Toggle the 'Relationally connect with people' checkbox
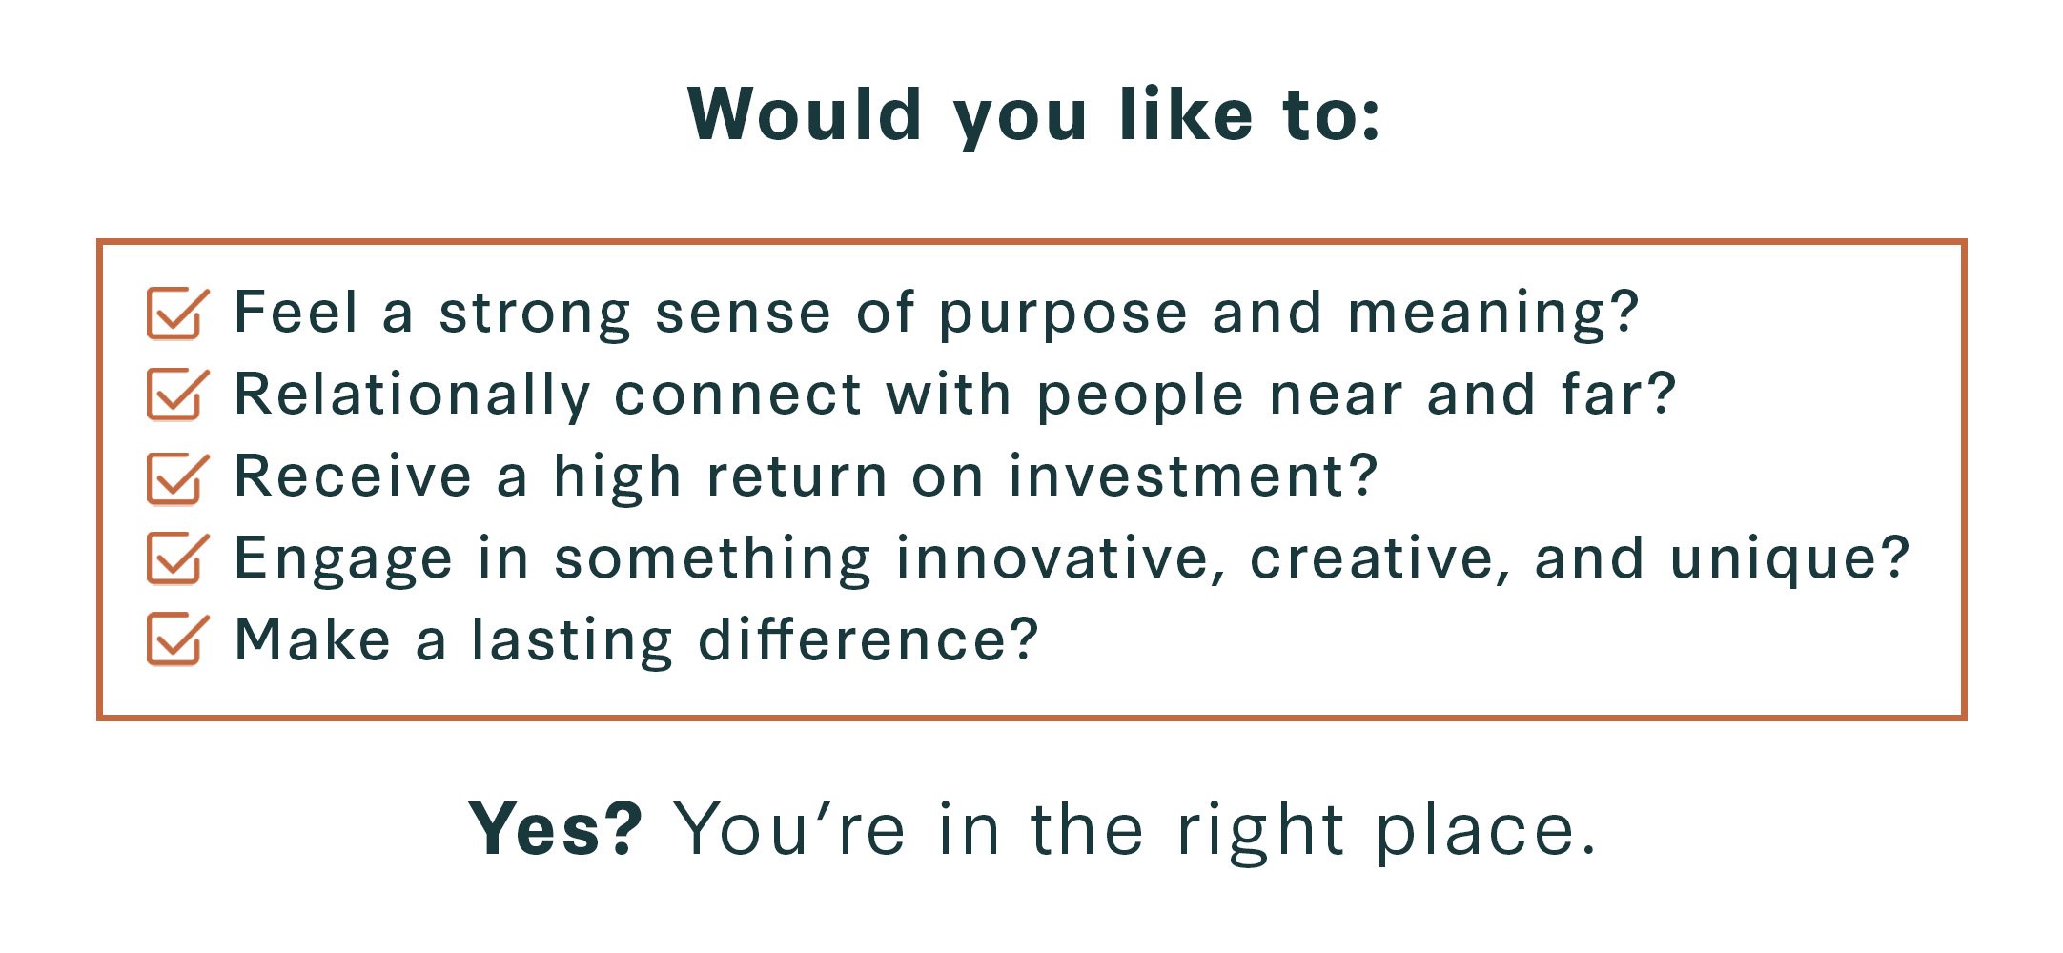 pyautogui.click(x=177, y=395)
